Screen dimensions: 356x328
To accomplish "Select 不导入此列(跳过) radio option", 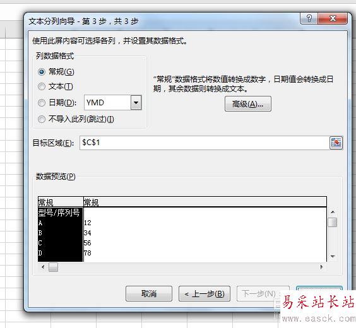I will point(41,119).
